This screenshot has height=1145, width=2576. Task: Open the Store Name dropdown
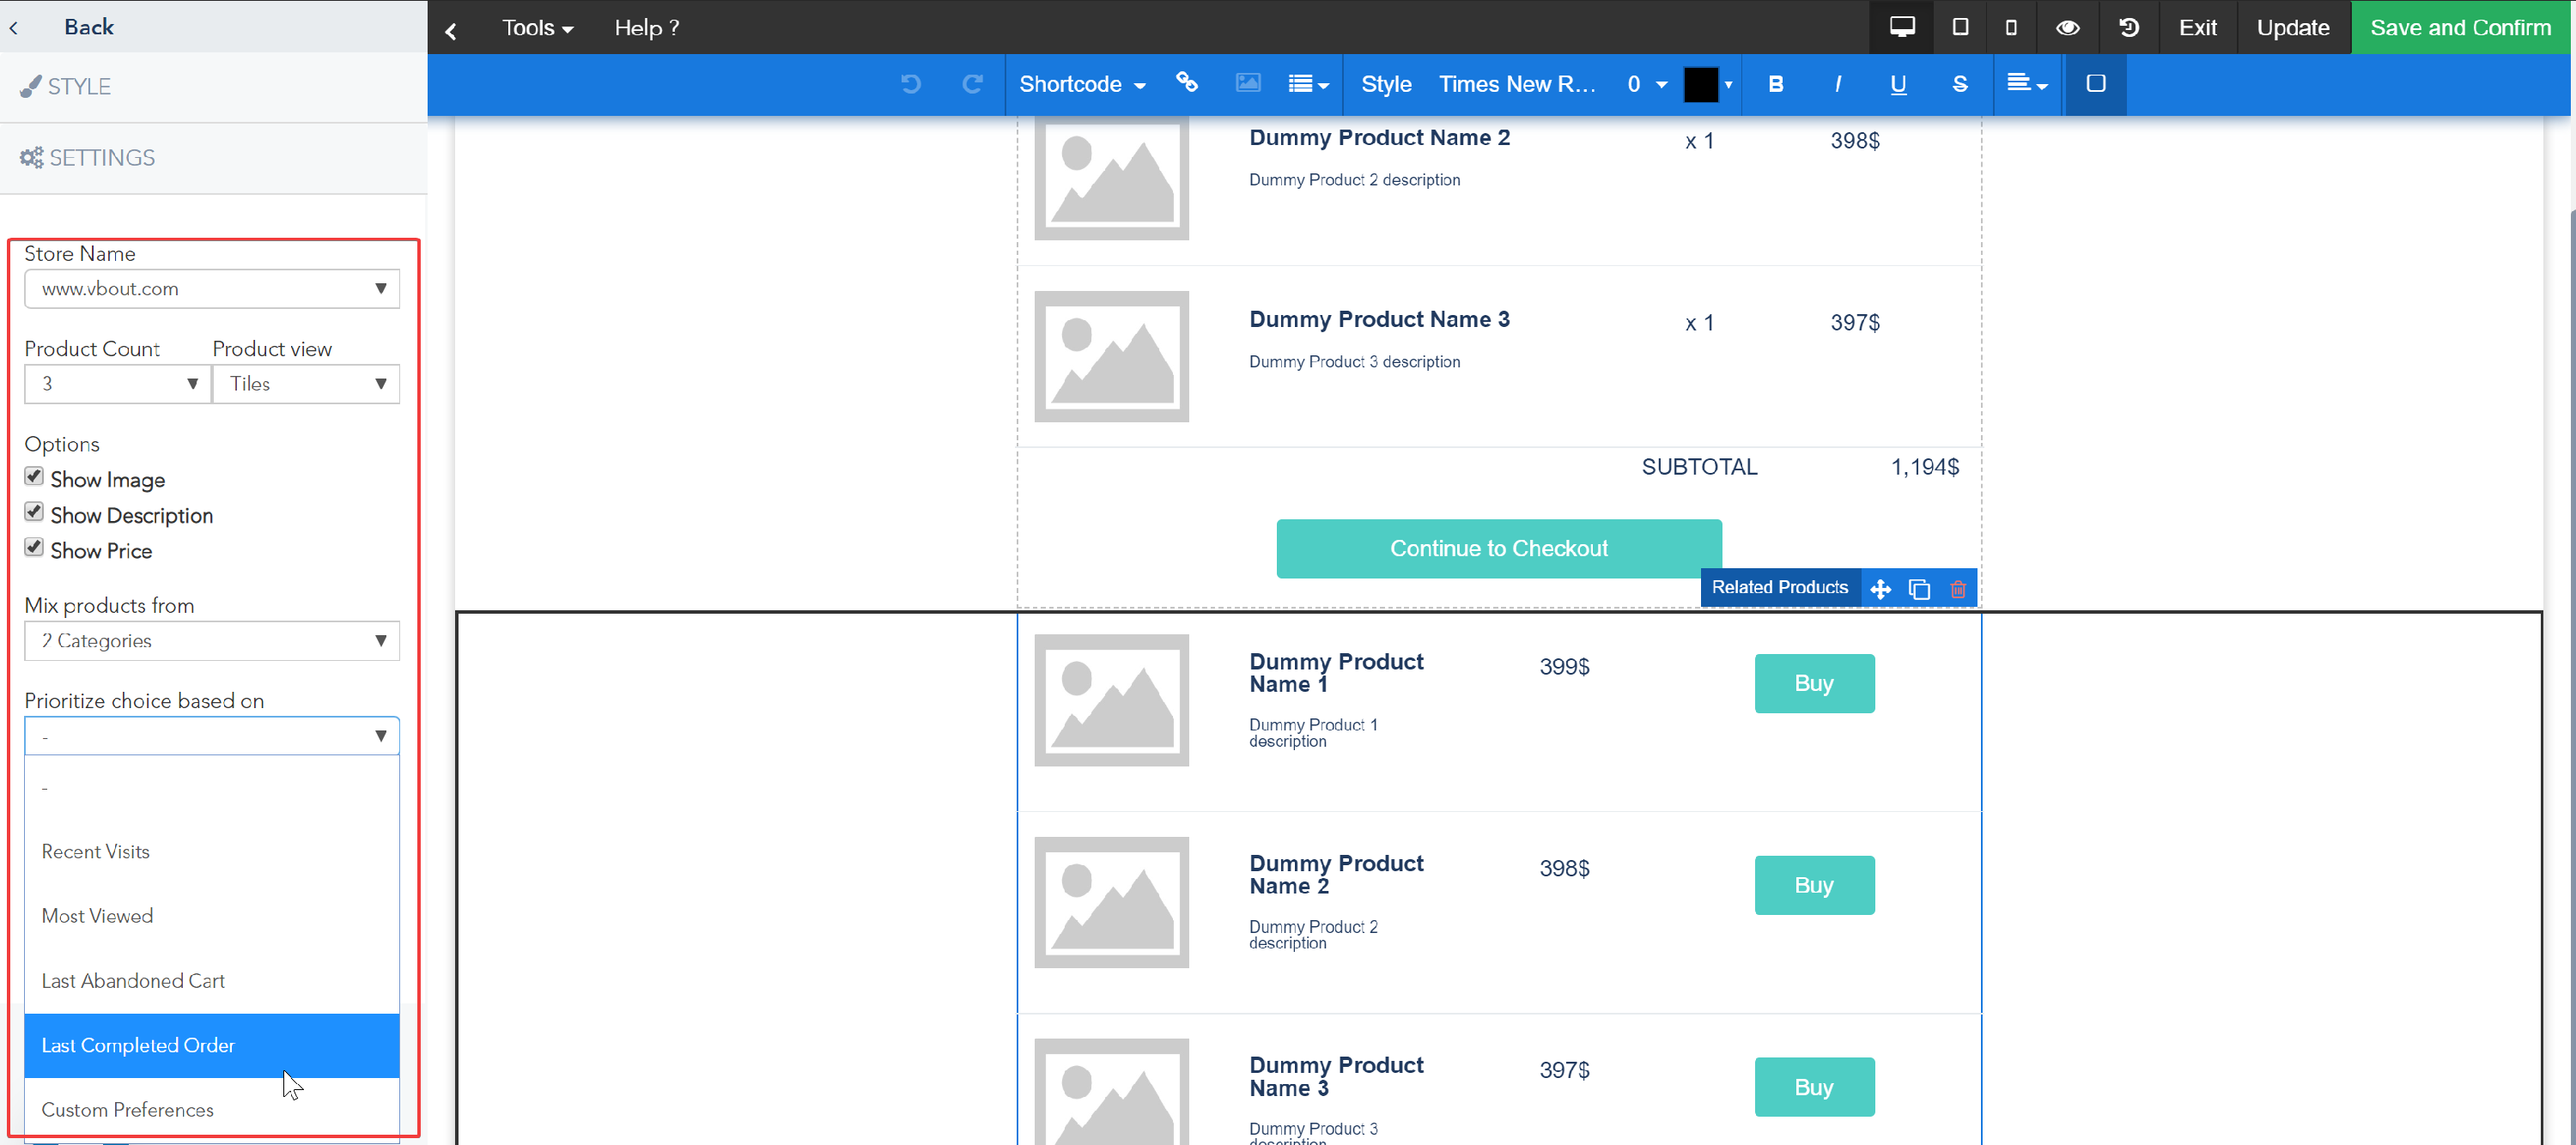(211, 288)
